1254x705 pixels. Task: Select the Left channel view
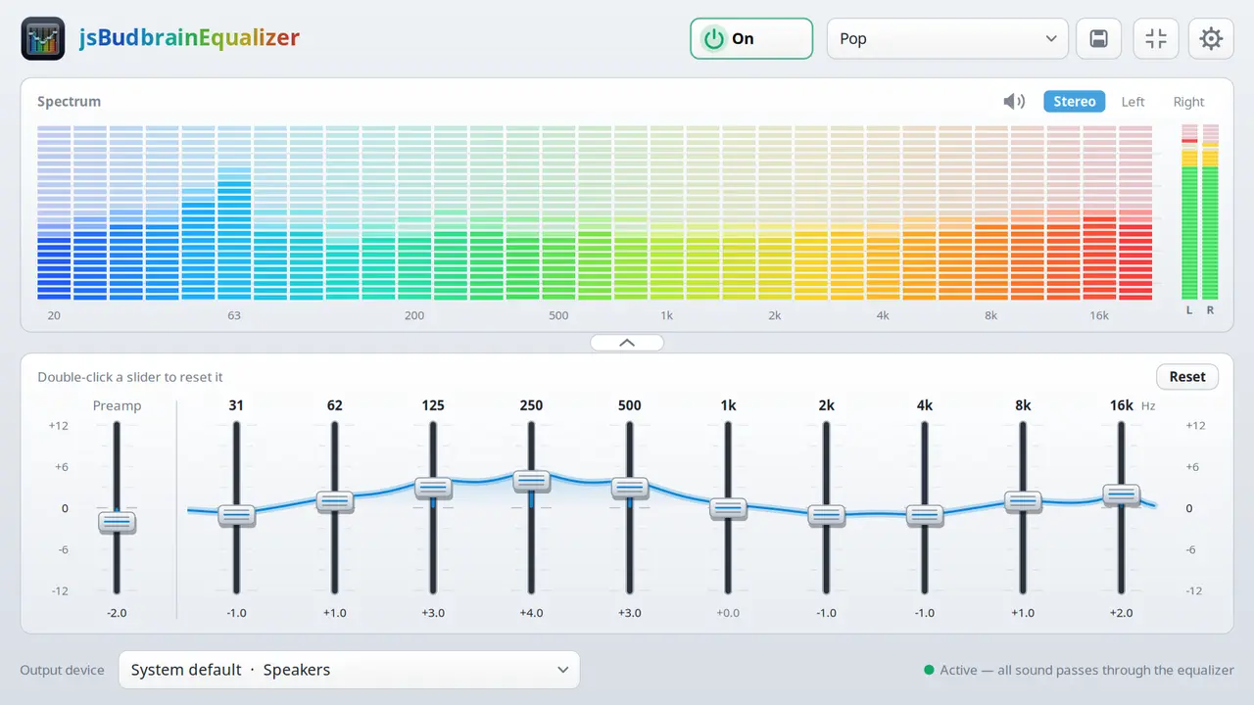coord(1133,102)
